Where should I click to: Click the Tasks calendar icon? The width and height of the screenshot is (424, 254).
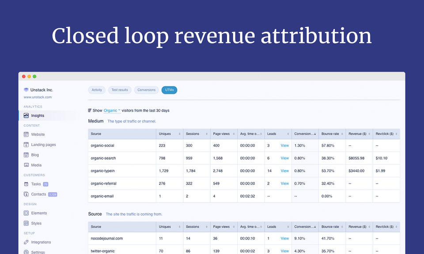(x=26, y=184)
